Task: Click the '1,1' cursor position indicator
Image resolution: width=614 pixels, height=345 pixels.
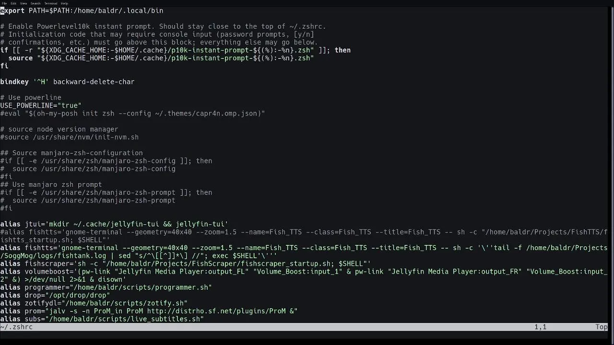Action: (x=541, y=327)
